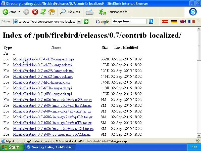Switch language with Spanish flag
The height and width of the screenshot is (151, 201).
[x=165, y=21]
